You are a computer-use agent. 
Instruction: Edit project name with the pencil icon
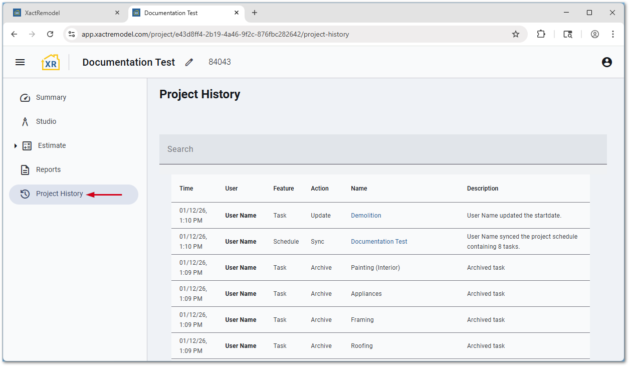coord(189,62)
